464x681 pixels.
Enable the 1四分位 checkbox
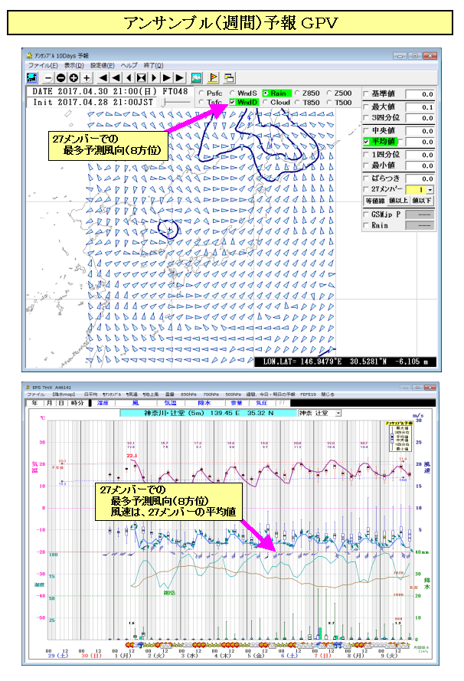[x=366, y=155]
